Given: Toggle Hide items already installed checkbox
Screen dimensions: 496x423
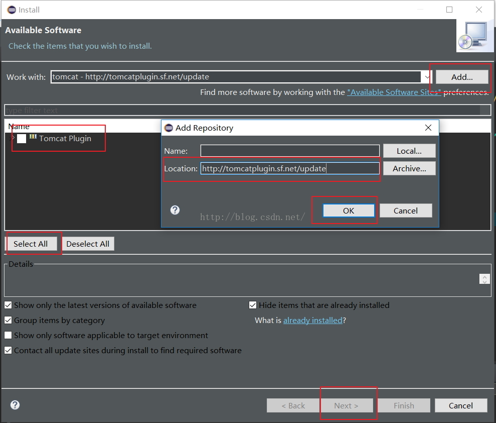Looking at the screenshot, I should click(252, 305).
